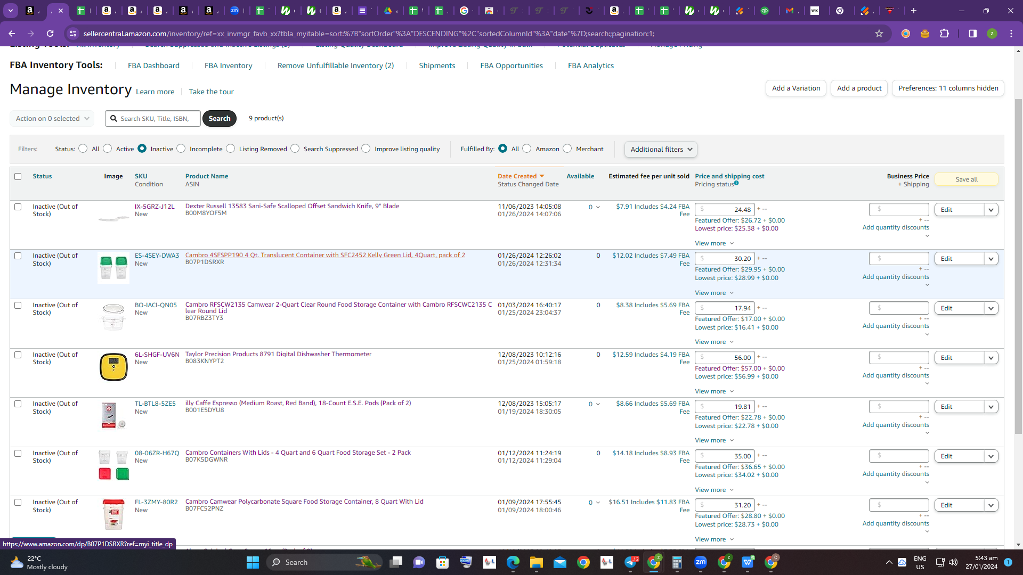Go to the Shipments tab
Image resolution: width=1023 pixels, height=575 pixels.
click(x=437, y=65)
